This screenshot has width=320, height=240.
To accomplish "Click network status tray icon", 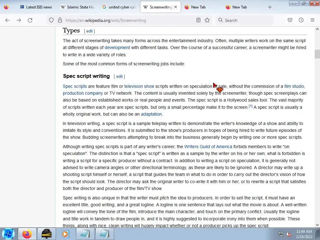I will point(281,234).
